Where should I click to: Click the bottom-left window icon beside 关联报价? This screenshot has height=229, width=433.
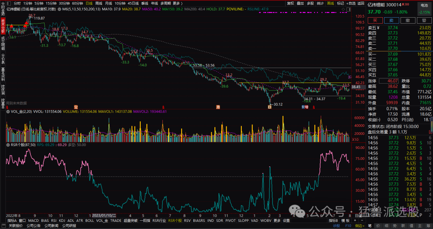pyautogui.click(x=4, y=226)
